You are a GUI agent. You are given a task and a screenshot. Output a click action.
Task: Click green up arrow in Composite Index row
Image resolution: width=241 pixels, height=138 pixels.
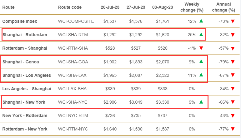coord(201,21)
